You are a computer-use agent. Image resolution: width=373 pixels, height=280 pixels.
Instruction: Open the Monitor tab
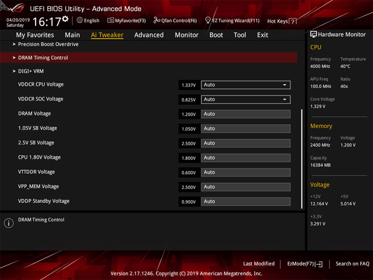pyautogui.click(x=187, y=35)
